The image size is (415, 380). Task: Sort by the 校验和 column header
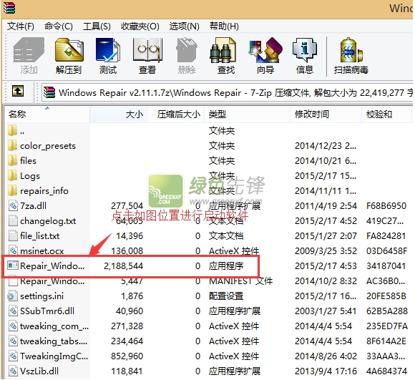tap(386, 115)
